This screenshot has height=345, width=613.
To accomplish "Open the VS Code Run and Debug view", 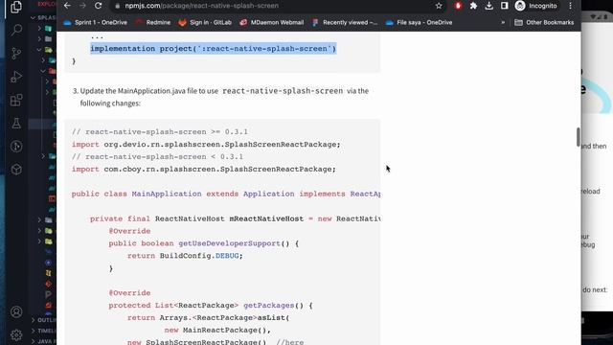I will click(x=16, y=77).
